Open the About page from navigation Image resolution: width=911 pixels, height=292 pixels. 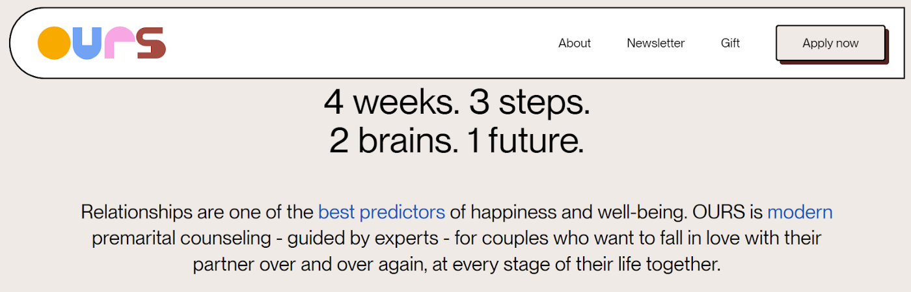coord(575,44)
